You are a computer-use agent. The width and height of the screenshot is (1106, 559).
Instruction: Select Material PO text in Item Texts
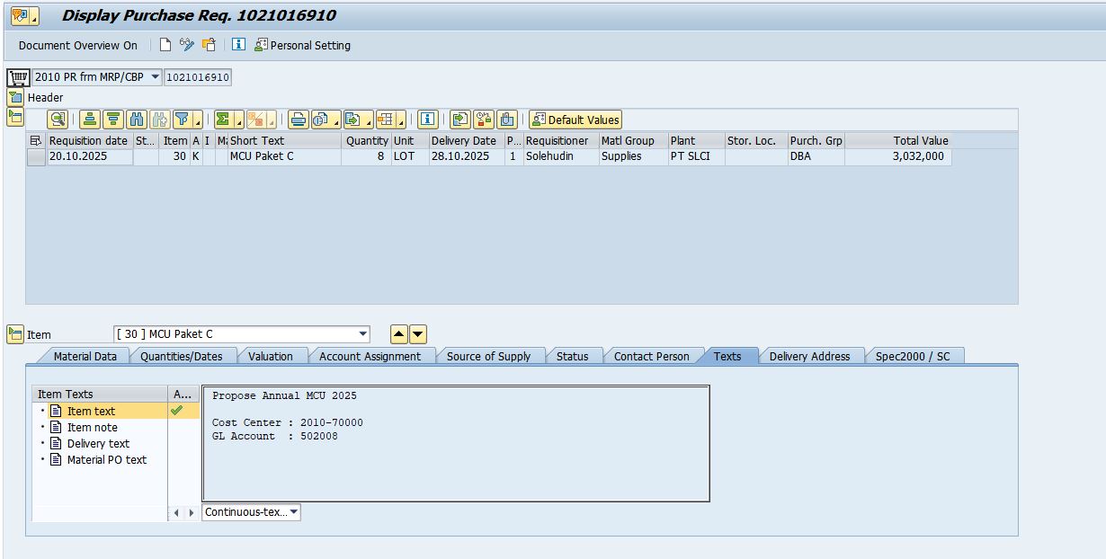[106, 460]
